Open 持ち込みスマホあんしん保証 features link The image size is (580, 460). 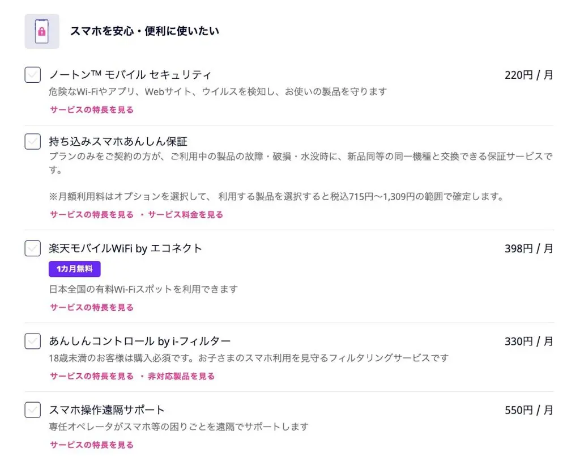(90, 214)
